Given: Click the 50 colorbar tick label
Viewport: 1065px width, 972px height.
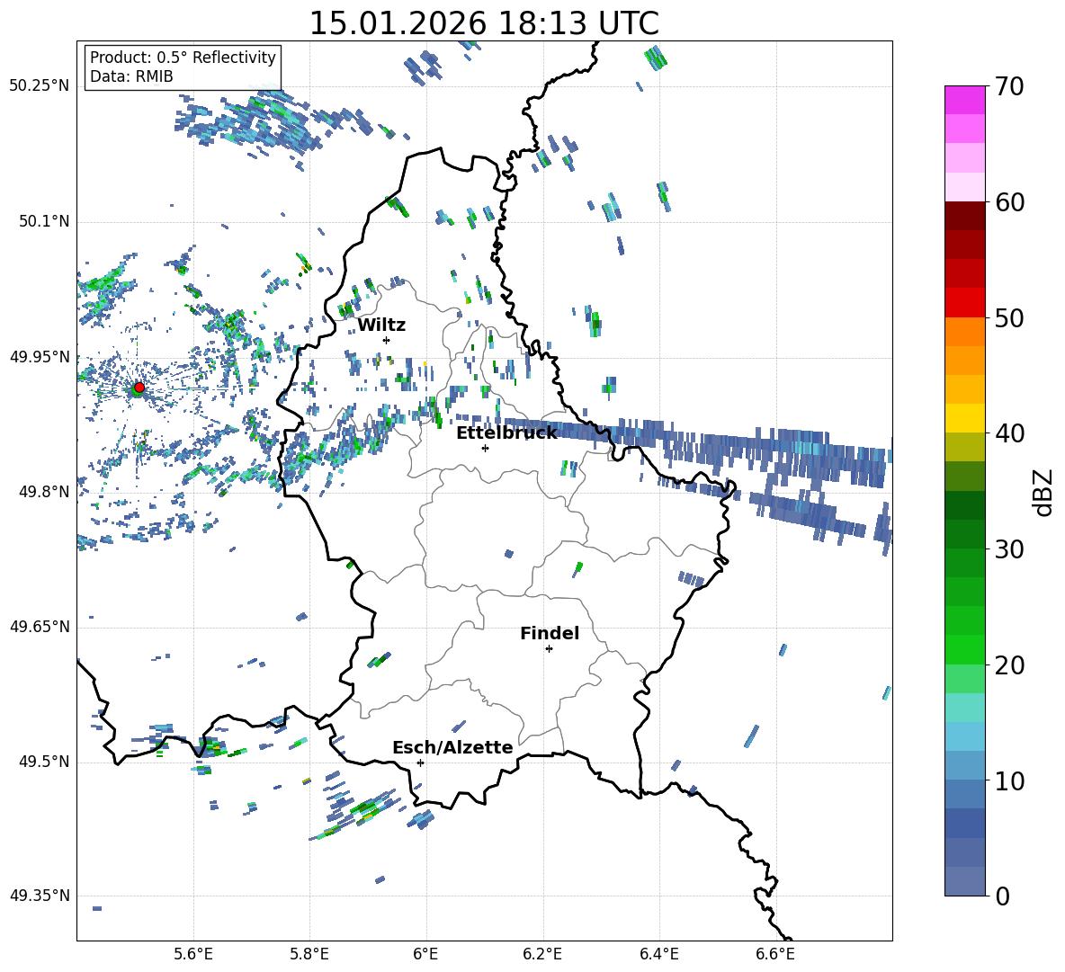Looking at the screenshot, I should (1009, 318).
